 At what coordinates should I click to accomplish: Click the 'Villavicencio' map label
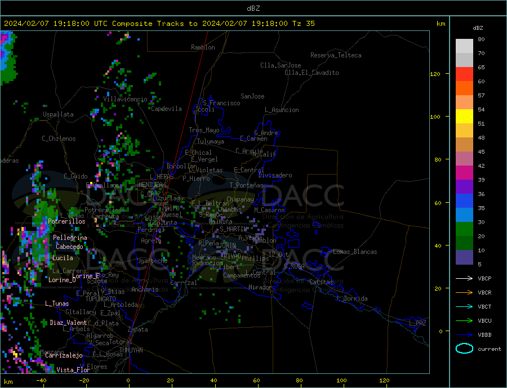[x=125, y=99]
